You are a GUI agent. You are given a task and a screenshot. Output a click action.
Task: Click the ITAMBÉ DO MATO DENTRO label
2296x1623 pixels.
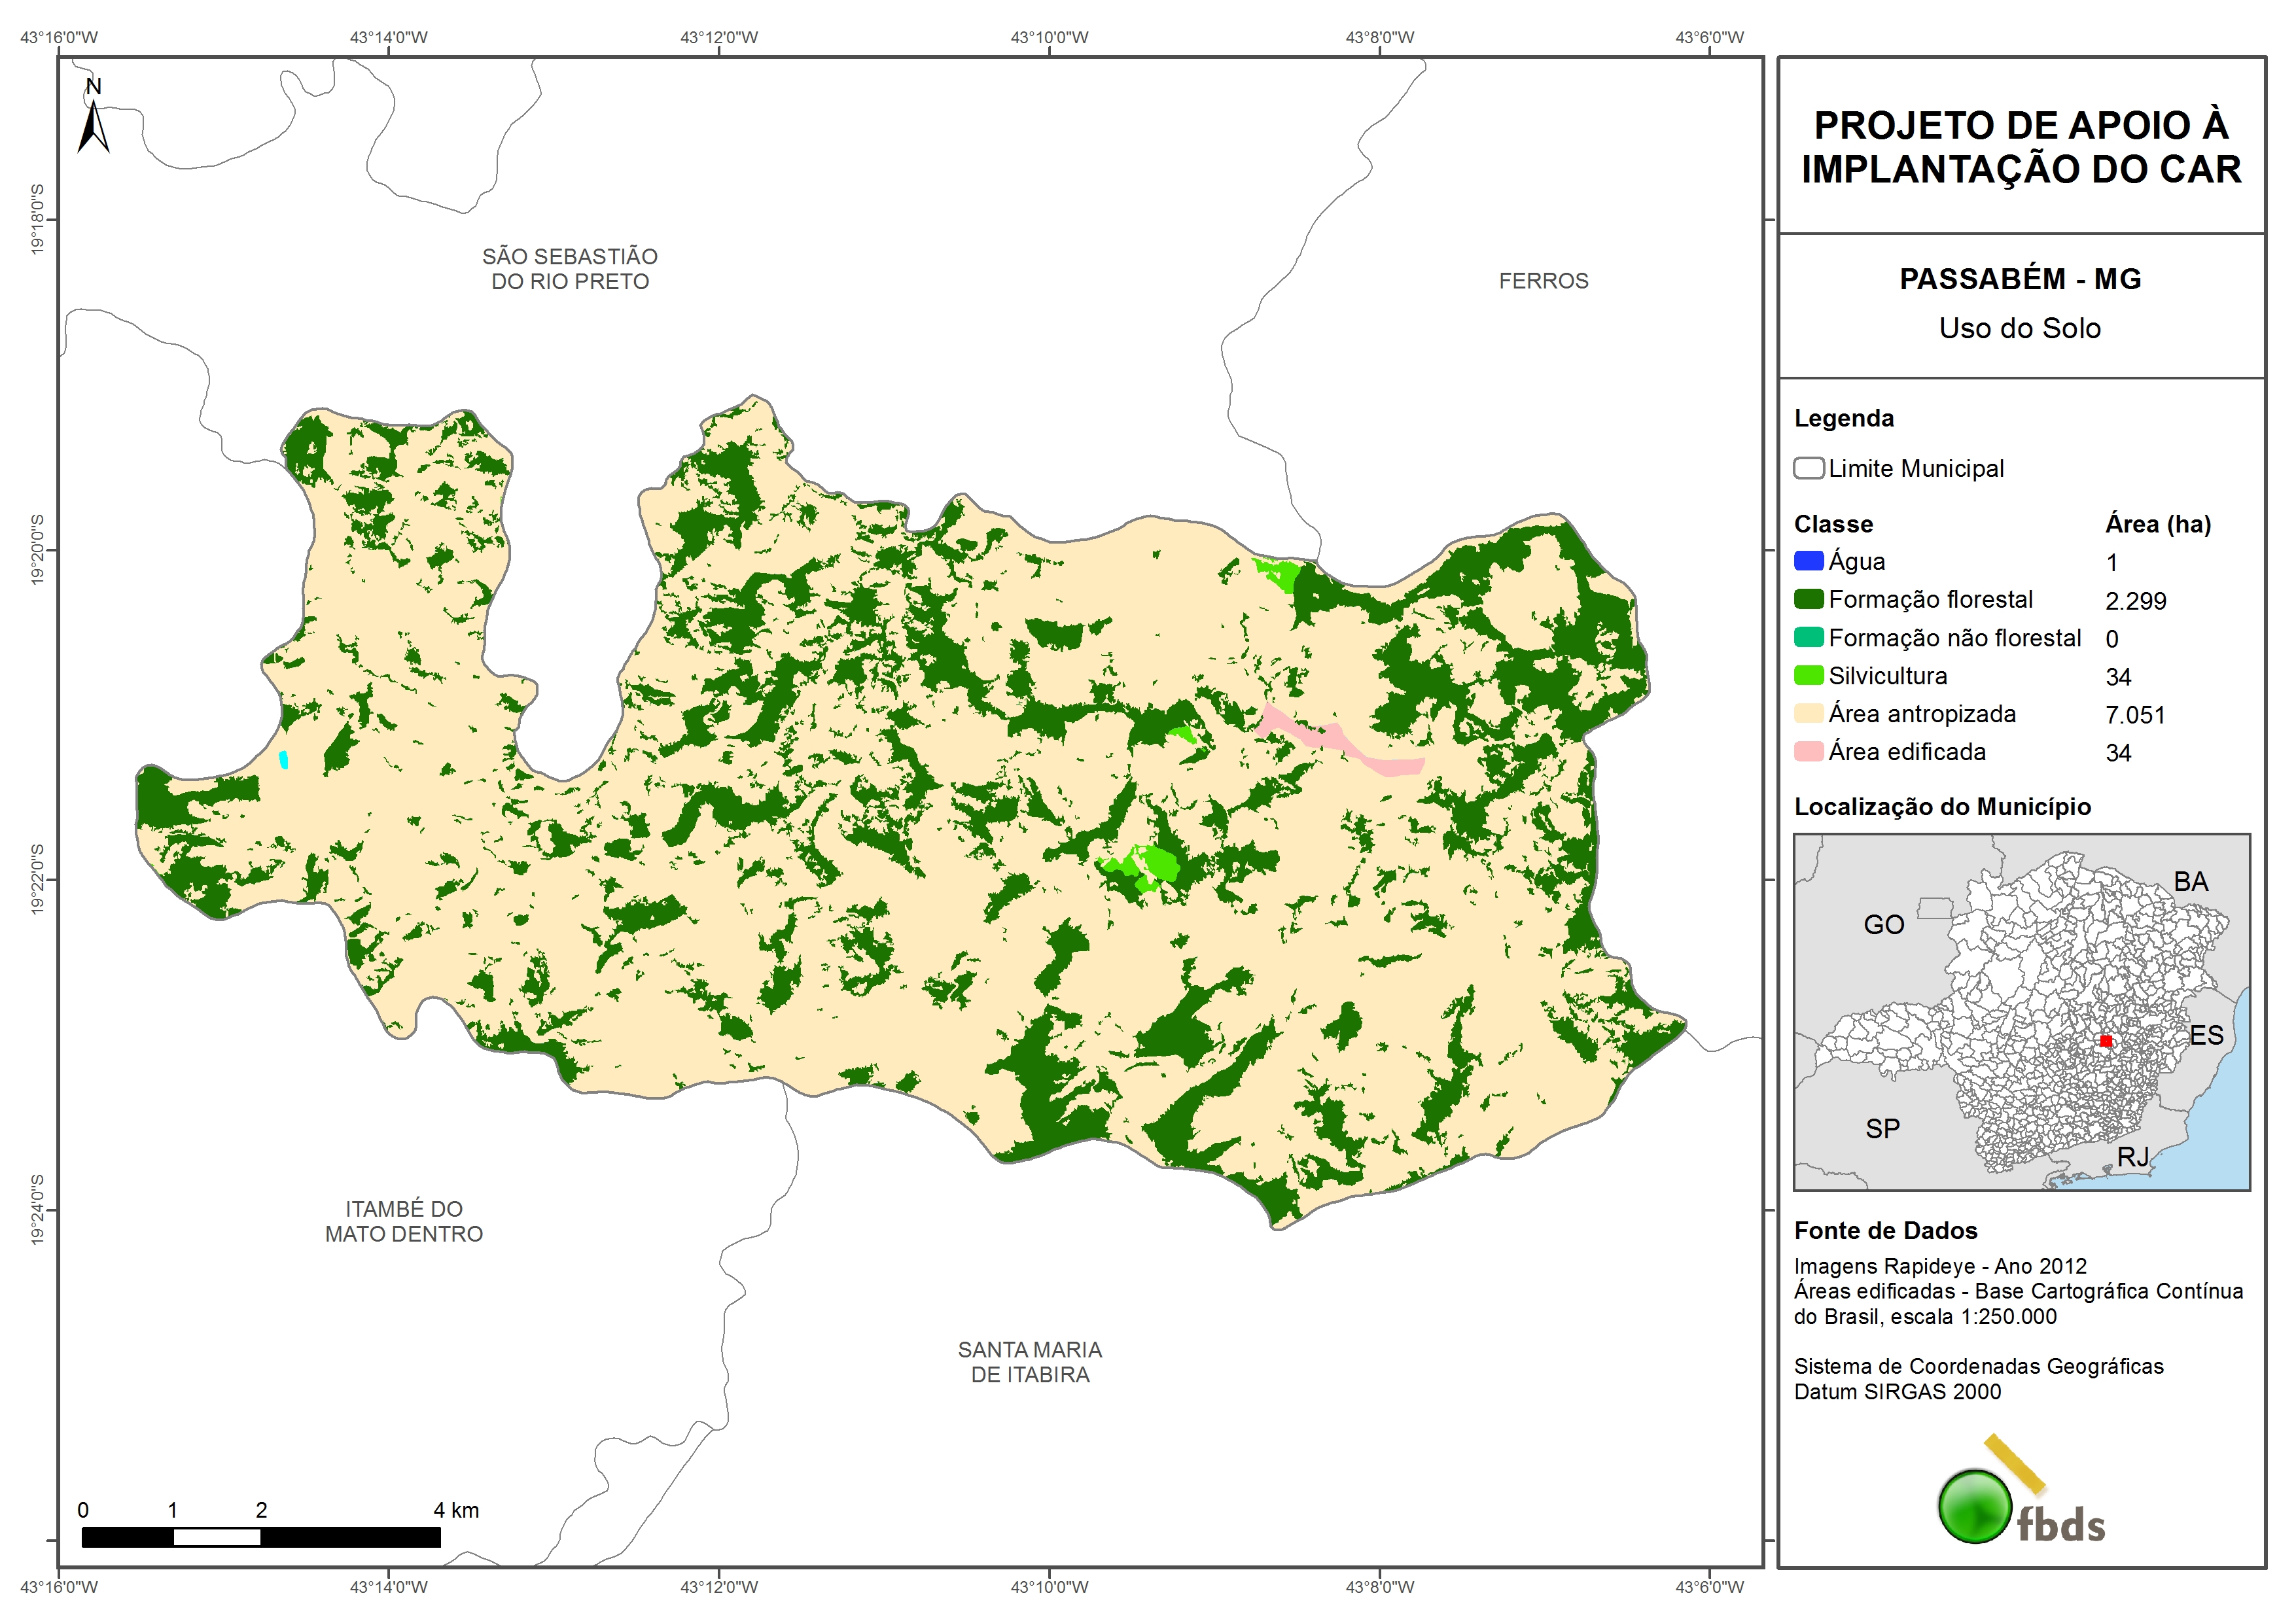click(404, 1221)
